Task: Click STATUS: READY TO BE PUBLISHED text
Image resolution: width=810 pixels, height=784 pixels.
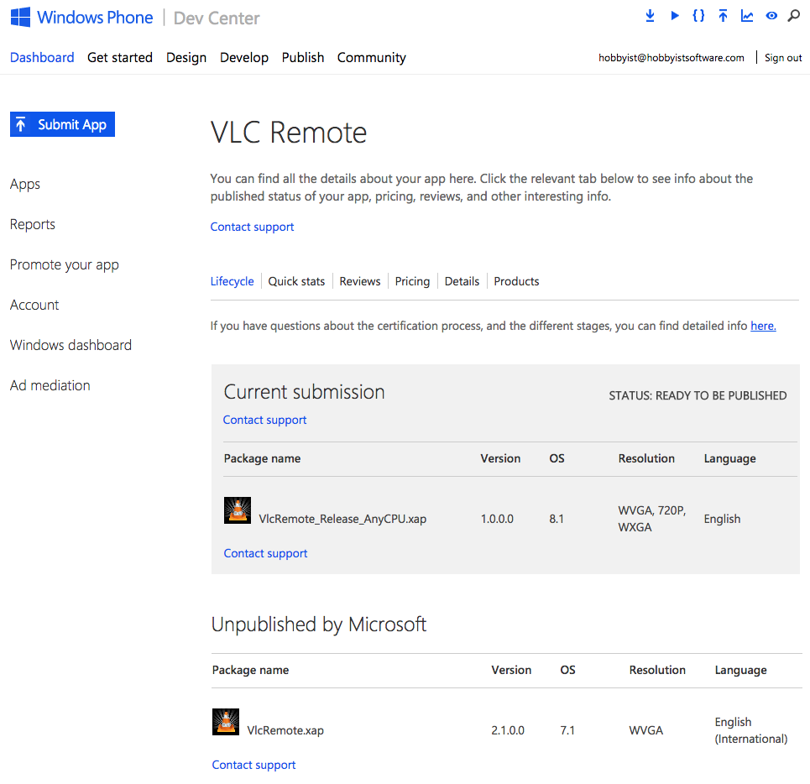Action: tap(698, 395)
